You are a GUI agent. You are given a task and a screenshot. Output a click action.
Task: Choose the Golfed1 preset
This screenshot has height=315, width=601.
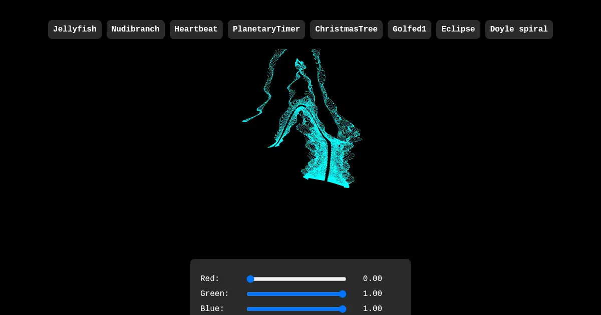click(409, 29)
